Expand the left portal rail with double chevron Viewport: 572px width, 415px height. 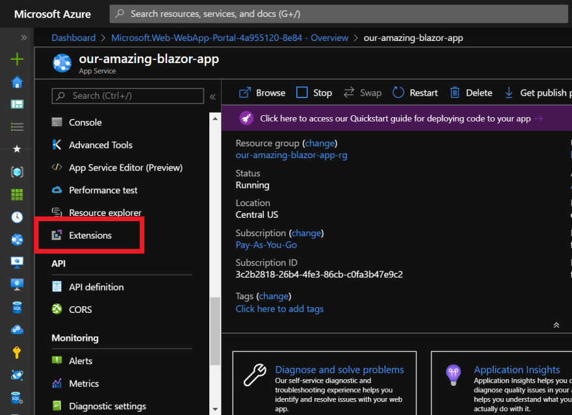click(23, 38)
